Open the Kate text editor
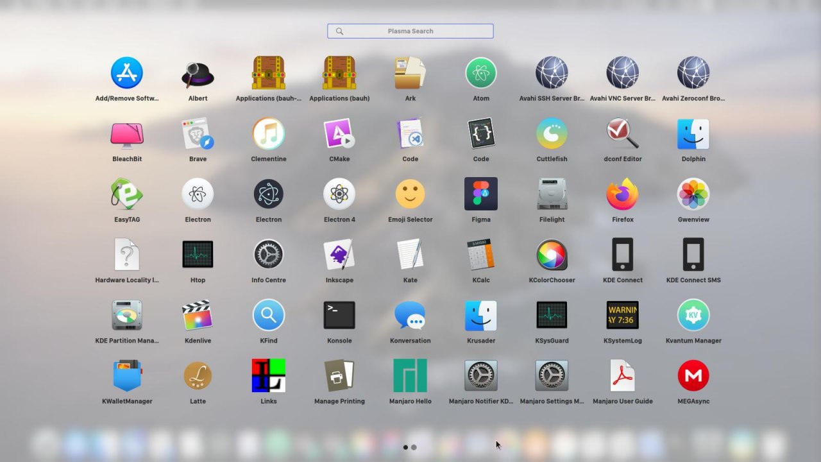This screenshot has height=462, width=821. (x=410, y=255)
